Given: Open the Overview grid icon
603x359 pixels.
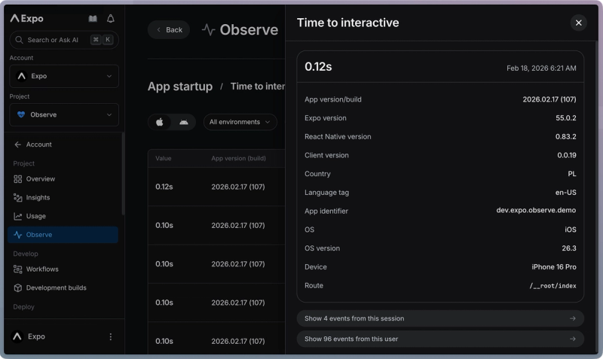Looking at the screenshot, I should [17, 179].
